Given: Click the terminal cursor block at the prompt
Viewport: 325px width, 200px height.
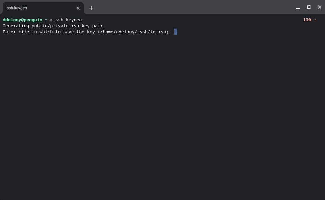Looking at the screenshot, I should (175, 32).
